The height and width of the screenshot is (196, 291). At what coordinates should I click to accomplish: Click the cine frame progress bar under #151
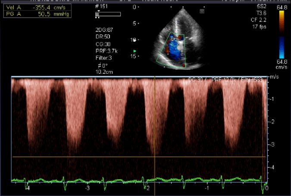(108, 14)
